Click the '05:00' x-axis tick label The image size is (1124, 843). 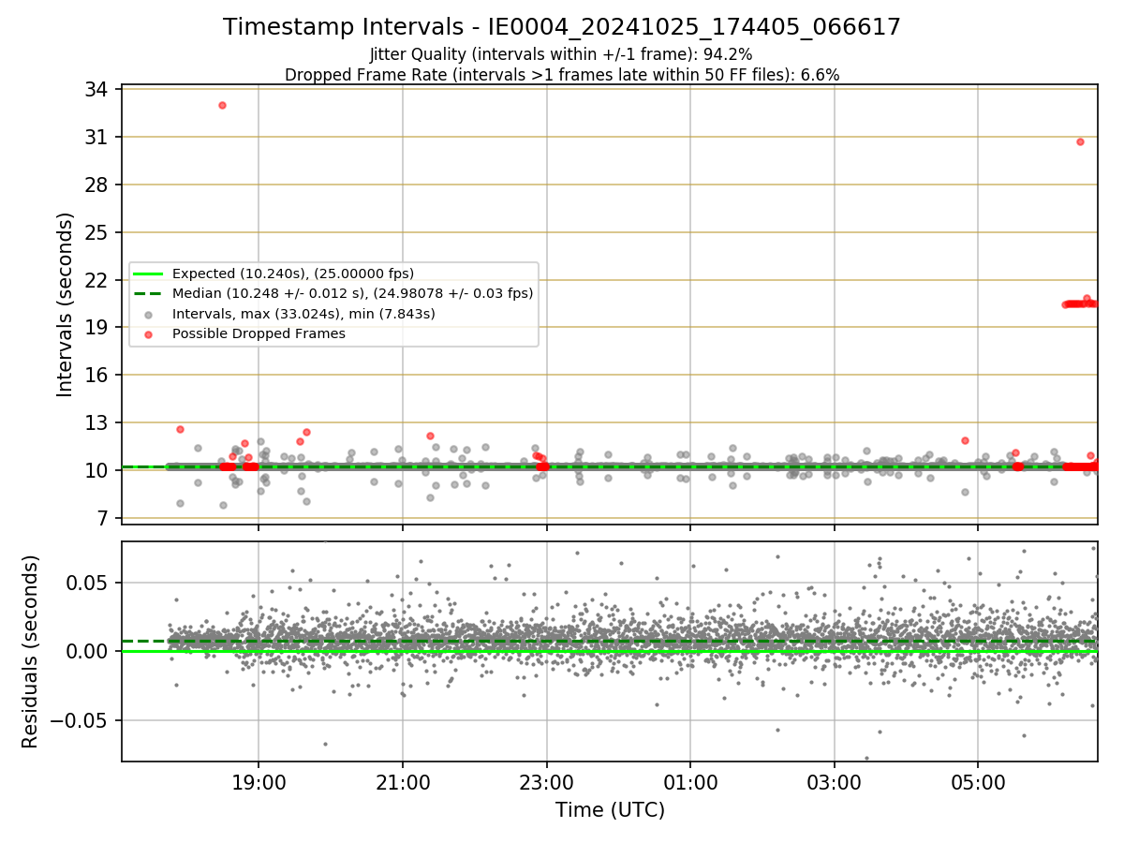tap(978, 781)
